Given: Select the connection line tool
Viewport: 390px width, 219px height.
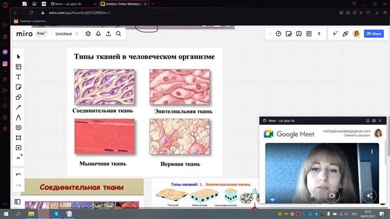Looking at the screenshot, I should 18,107.
